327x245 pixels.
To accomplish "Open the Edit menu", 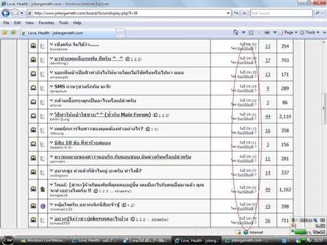I will (x=17, y=23).
